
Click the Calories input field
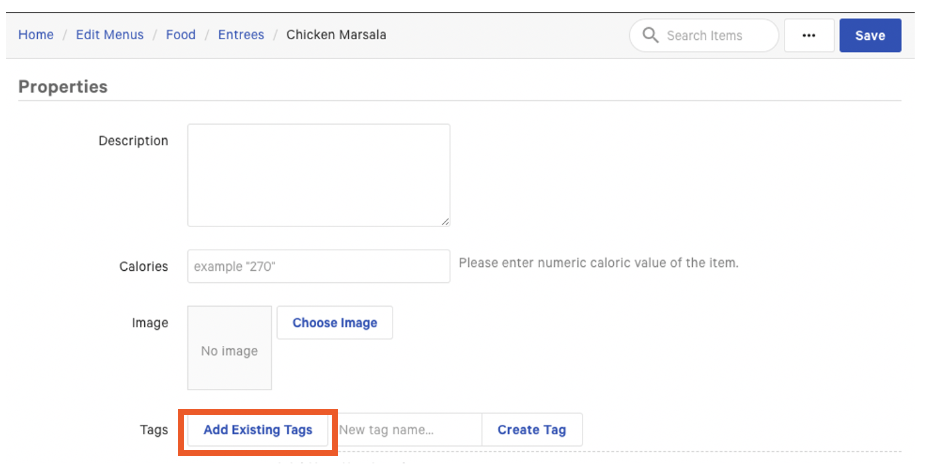(x=318, y=266)
